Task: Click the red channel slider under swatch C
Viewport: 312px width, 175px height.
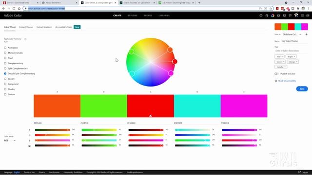Action: pyautogui.click(x=146, y=130)
